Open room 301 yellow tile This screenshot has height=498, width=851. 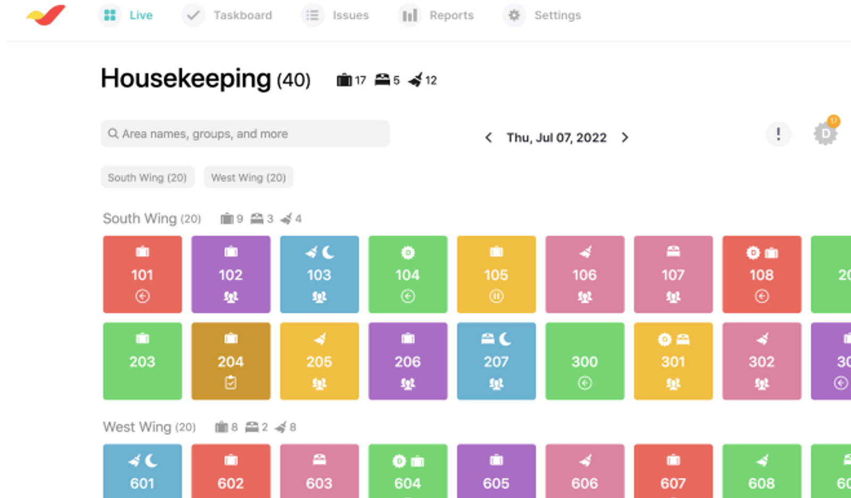673,361
